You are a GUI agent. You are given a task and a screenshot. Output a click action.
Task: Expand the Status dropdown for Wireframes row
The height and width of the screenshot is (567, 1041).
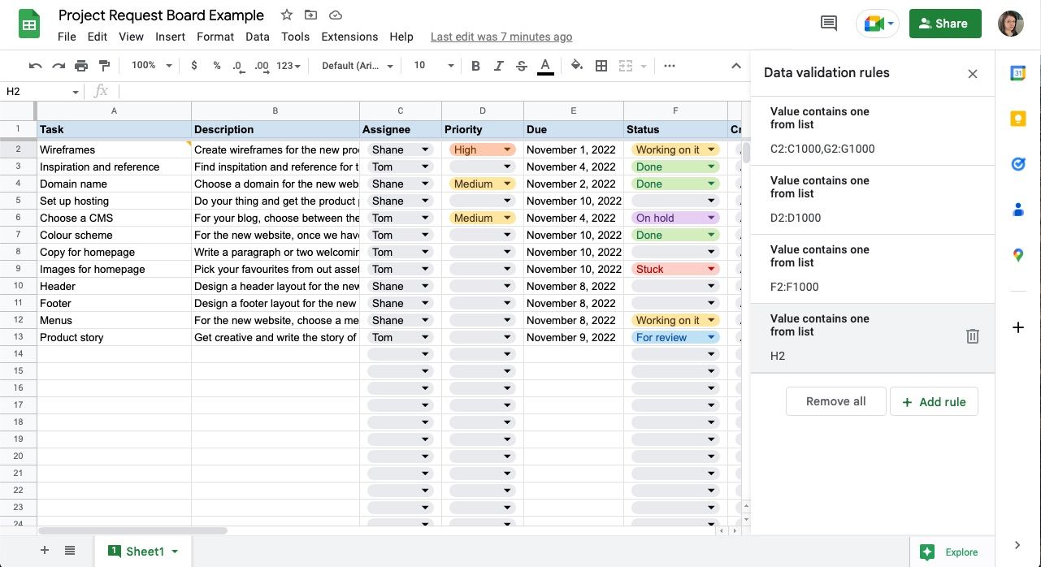[x=712, y=150]
